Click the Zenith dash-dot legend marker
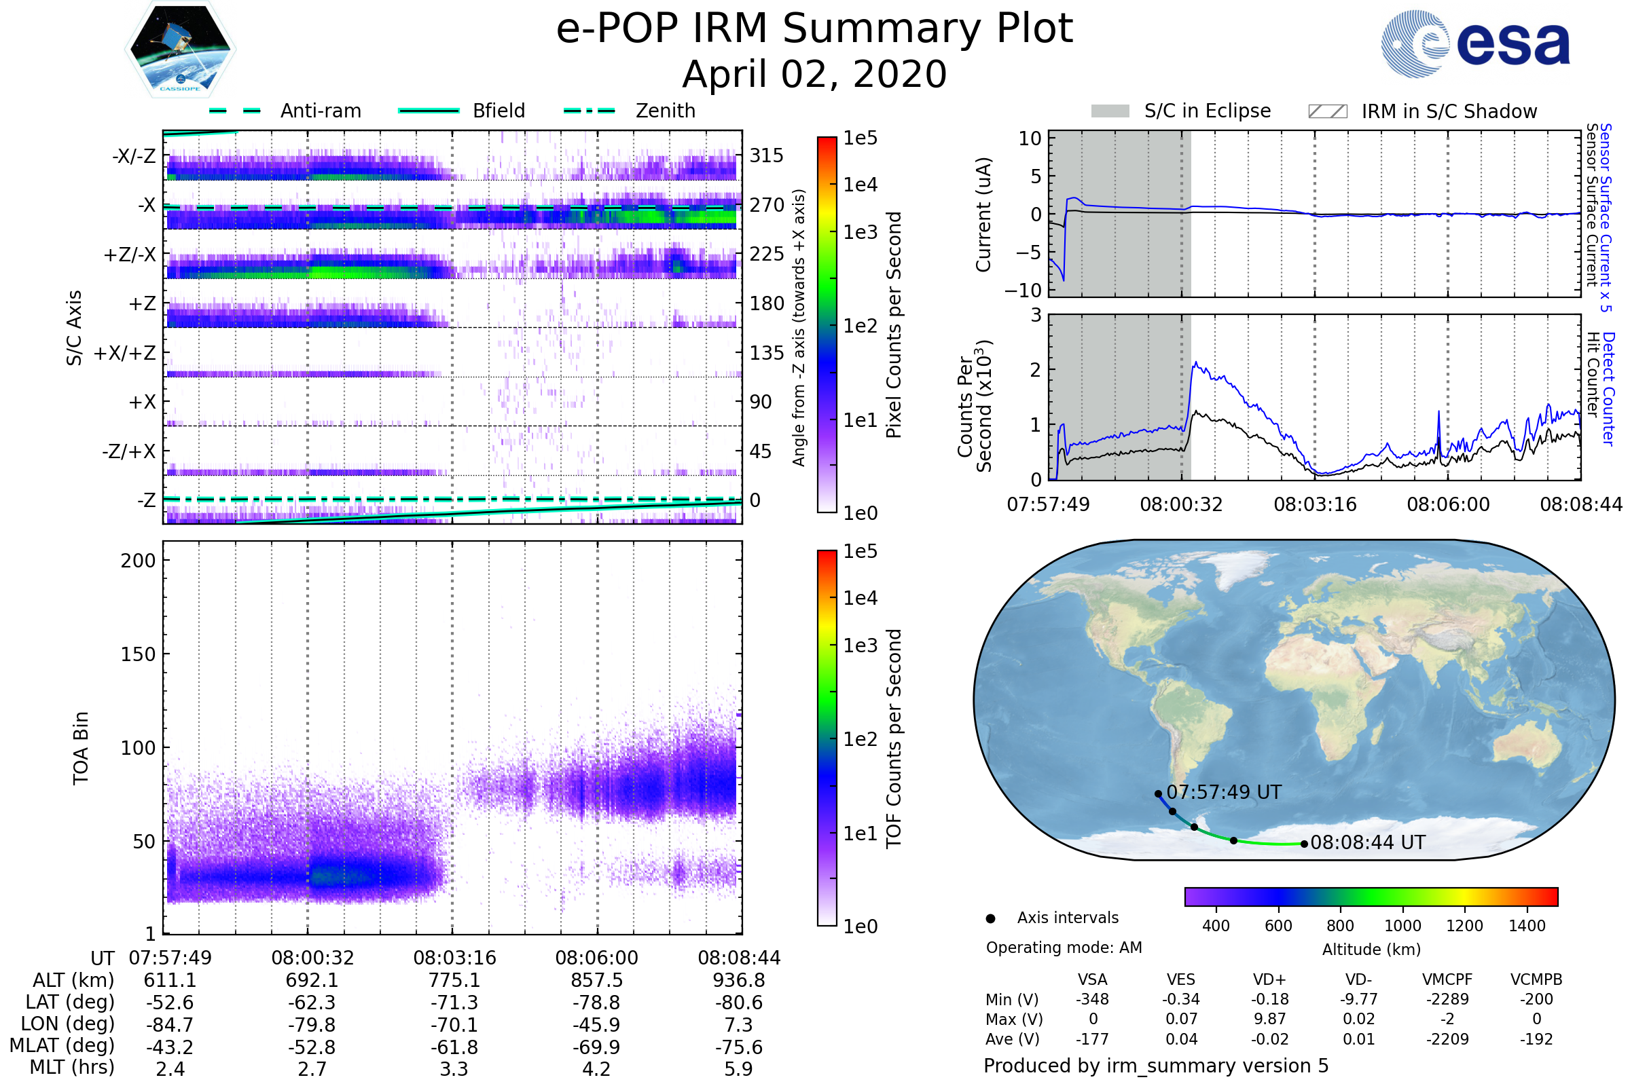 589,111
